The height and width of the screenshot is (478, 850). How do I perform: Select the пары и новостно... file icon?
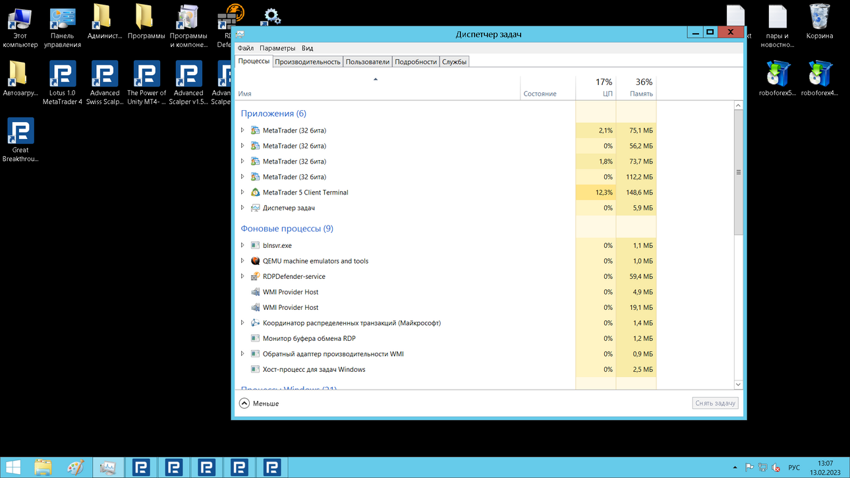pyautogui.click(x=778, y=26)
